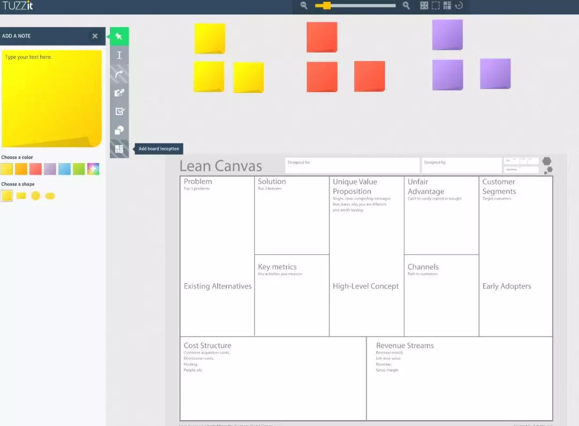Viewport: 579px width, 426px height.
Task: Select the text cursor tool
Action: [119, 55]
